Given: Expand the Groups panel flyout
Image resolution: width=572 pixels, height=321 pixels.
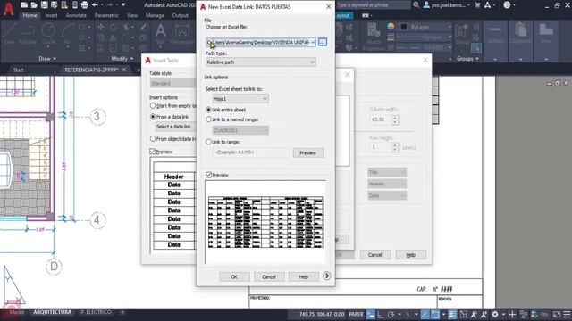Looking at the screenshot, I should click(467, 59).
